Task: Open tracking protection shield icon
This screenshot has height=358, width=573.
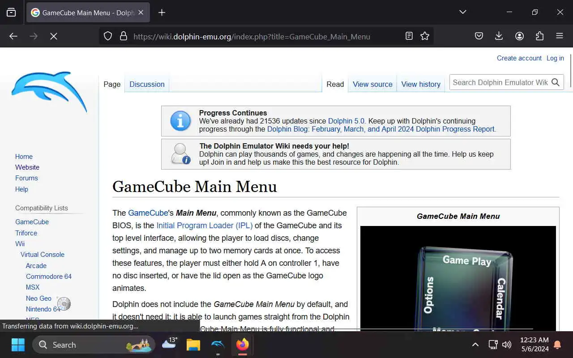Action: tap(108, 36)
